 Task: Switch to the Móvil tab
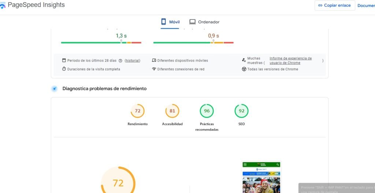pyautogui.click(x=170, y=22)
